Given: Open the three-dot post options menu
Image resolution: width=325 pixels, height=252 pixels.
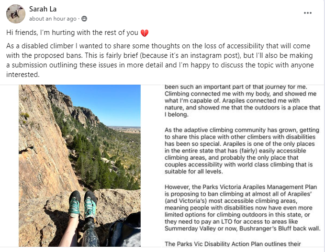Looking at the screenshot, I should tap(308, 13).
